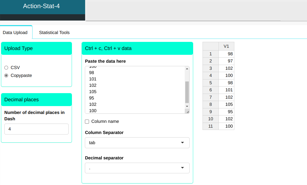Click the cell with value 105
Image resolution: width=307 pixels, height=185 pixels.
[226, 104]
